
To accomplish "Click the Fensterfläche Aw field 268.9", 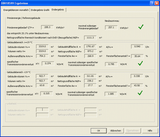I will 90,56.
